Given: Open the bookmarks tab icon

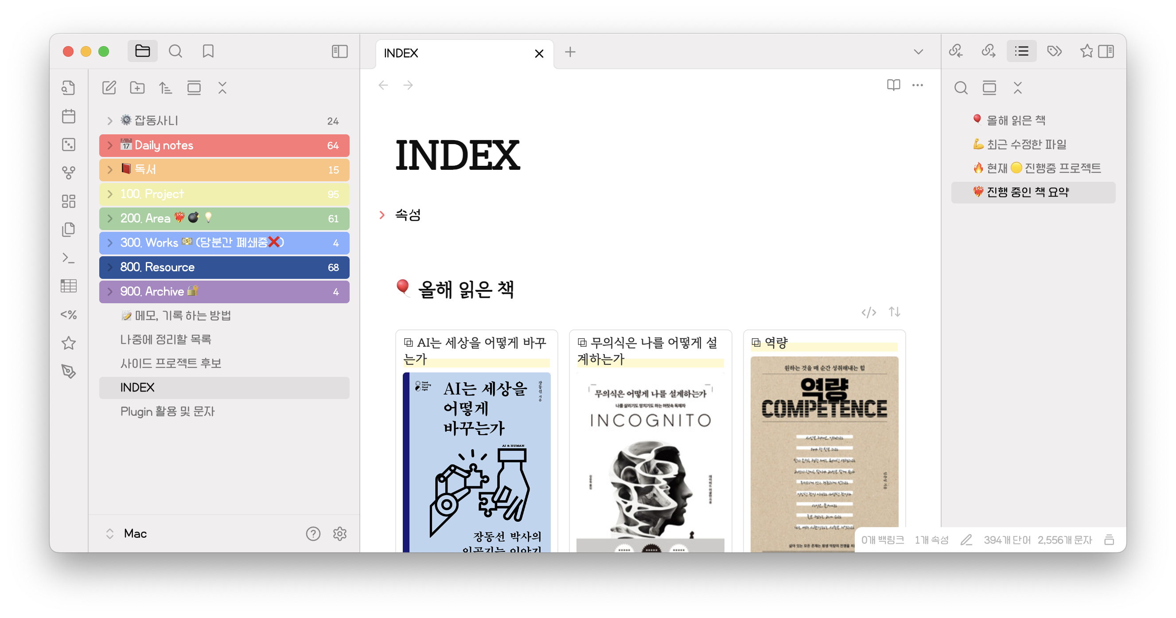Looking at the screenshot, I should click(208, 51).
